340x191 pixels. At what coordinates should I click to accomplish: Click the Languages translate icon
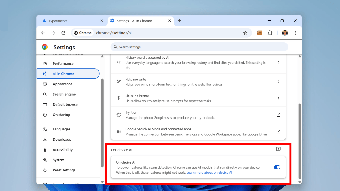pos(45,129)
